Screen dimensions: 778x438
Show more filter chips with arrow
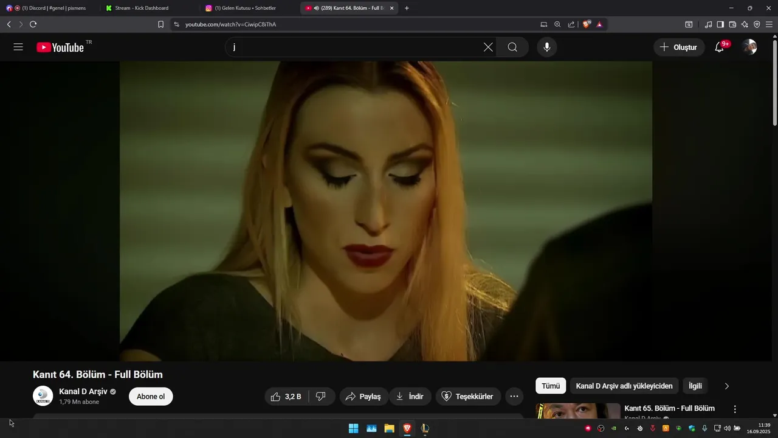(x=726, y=386)
